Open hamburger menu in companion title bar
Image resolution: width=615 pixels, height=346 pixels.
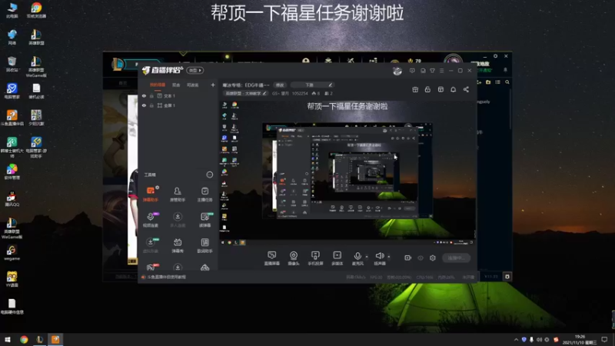(441, 71)
